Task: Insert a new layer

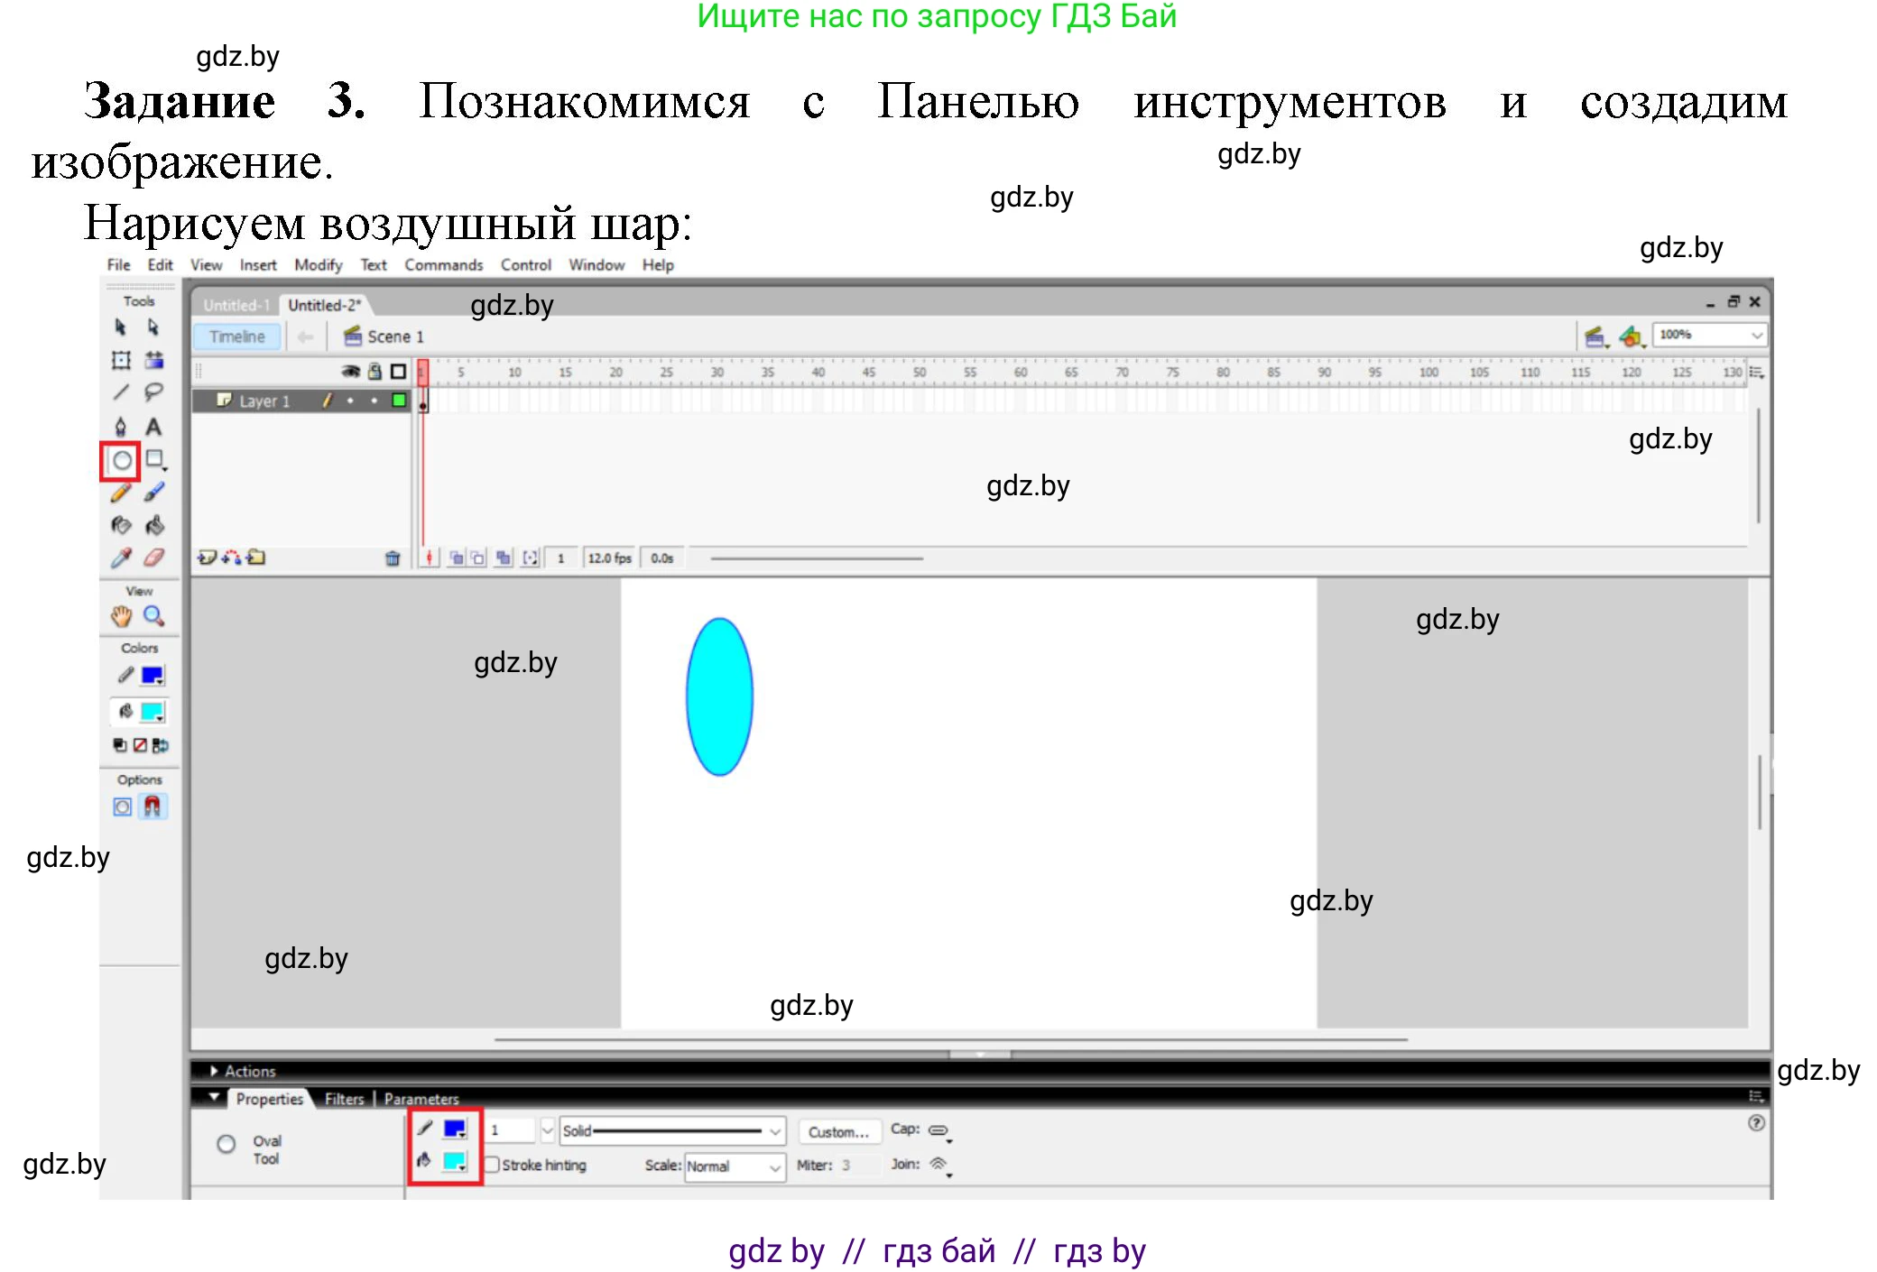Action: [206, 558]
